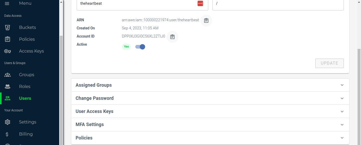Image resolution: width=361 pixels, height=145 pixels.
Task: Click the green Users icon
Action: click(x=7, y=98)
